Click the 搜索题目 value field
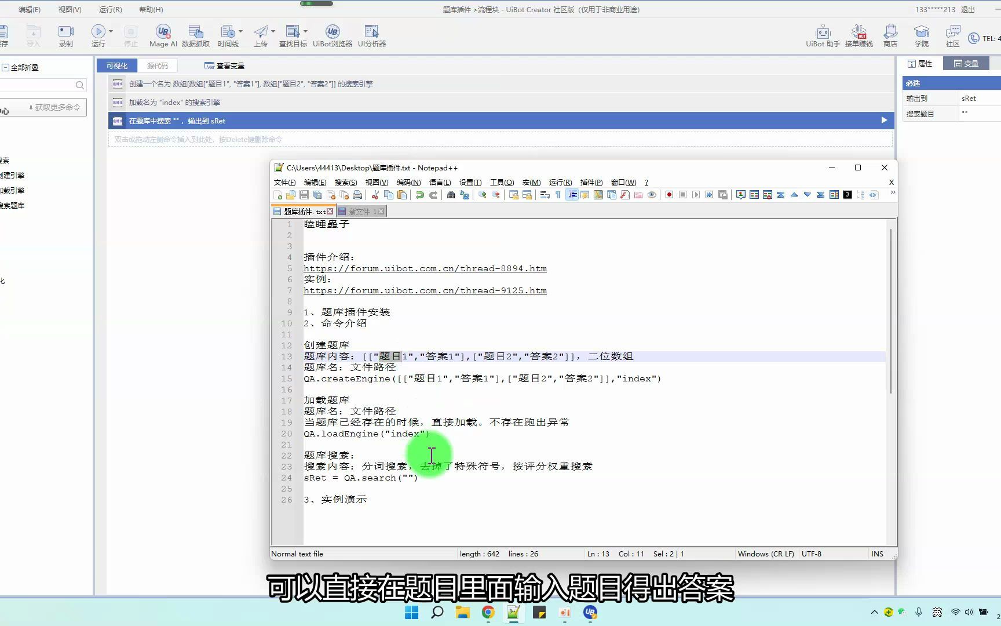 click(980, 114)
